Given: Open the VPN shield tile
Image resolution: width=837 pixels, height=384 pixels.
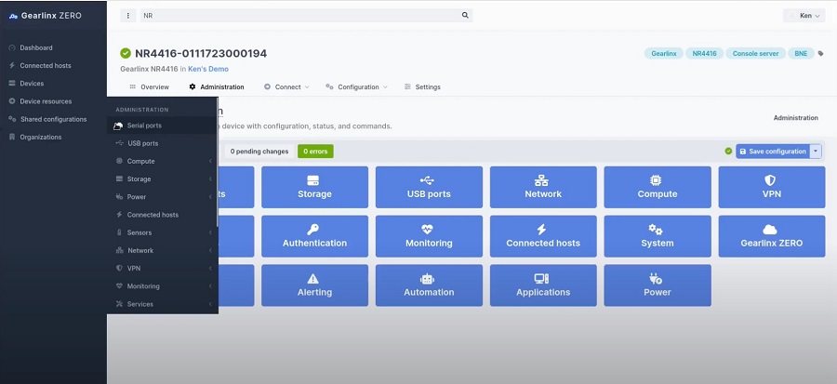Looking at the screenshot, I should click(x=770, y=187).
